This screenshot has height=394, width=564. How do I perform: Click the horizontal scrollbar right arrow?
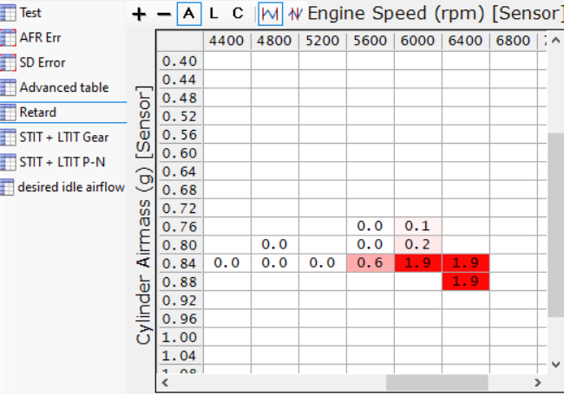537,383
